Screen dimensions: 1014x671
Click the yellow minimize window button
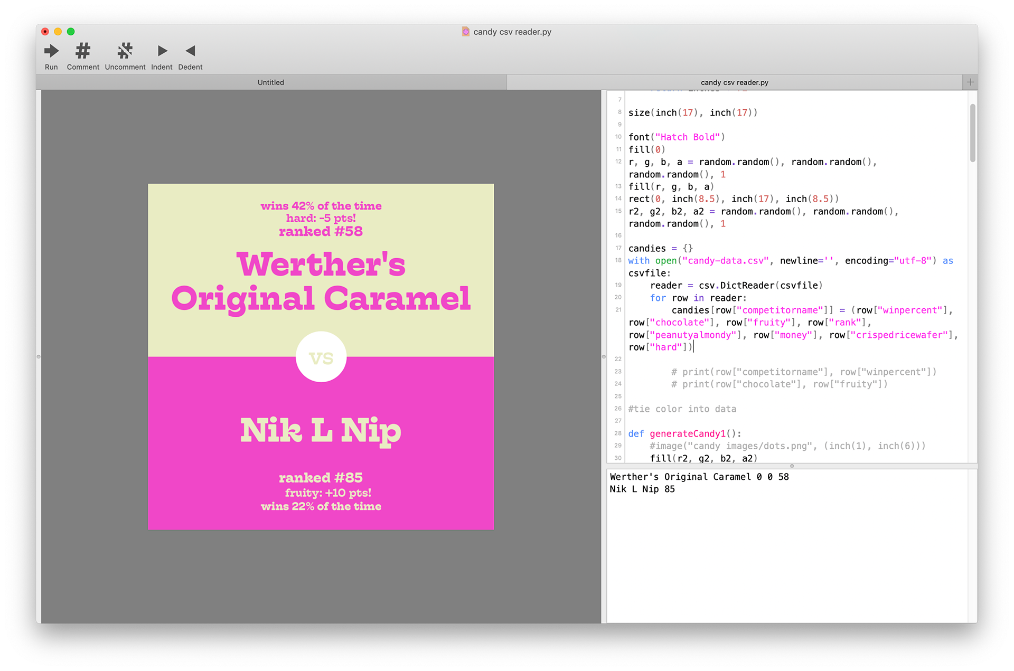tap(58, 32)
